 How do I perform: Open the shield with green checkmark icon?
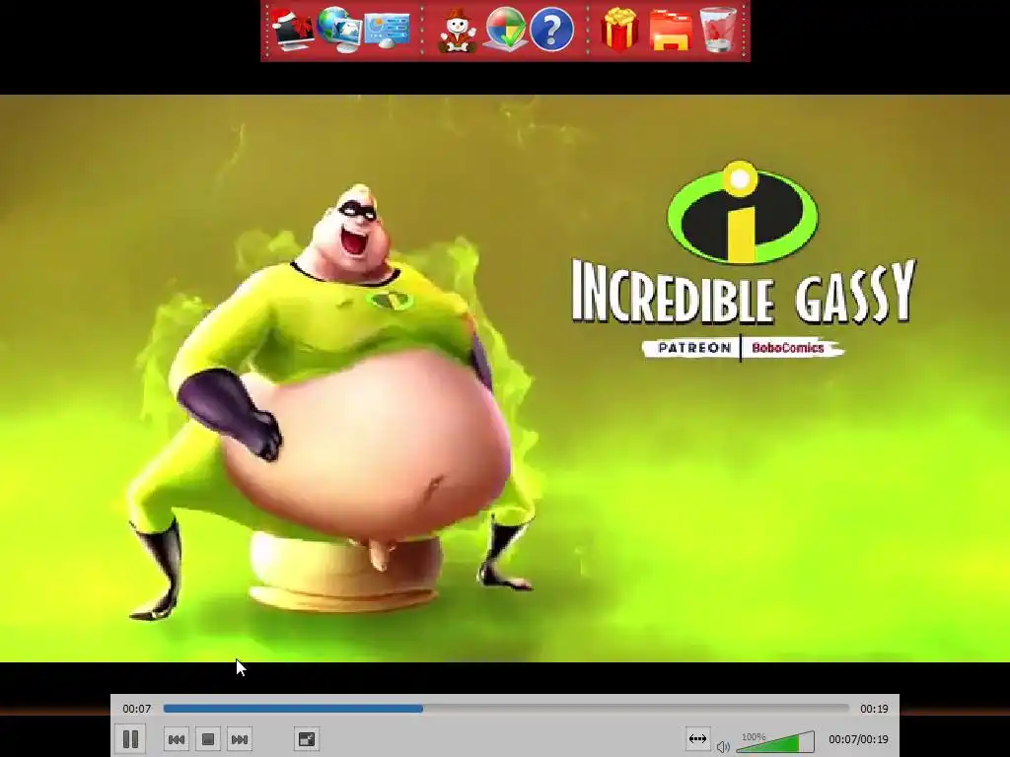click(x=504, y=30)
